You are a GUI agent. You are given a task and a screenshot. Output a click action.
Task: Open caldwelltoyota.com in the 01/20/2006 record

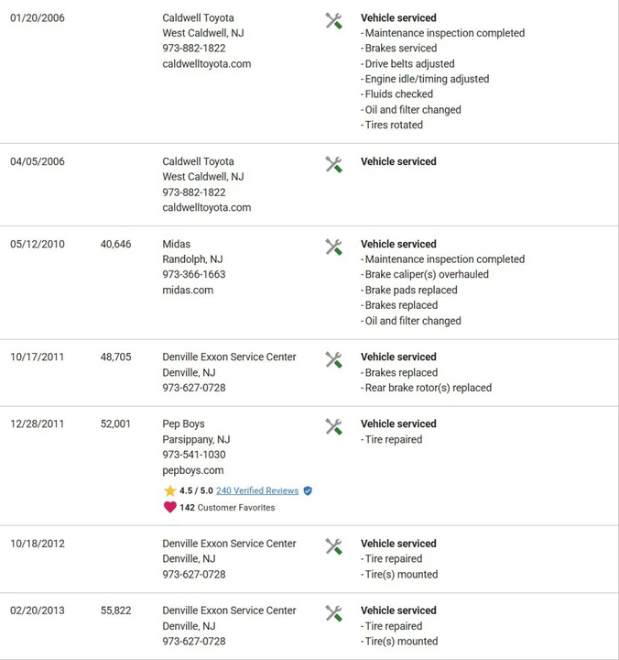point(206,64)
